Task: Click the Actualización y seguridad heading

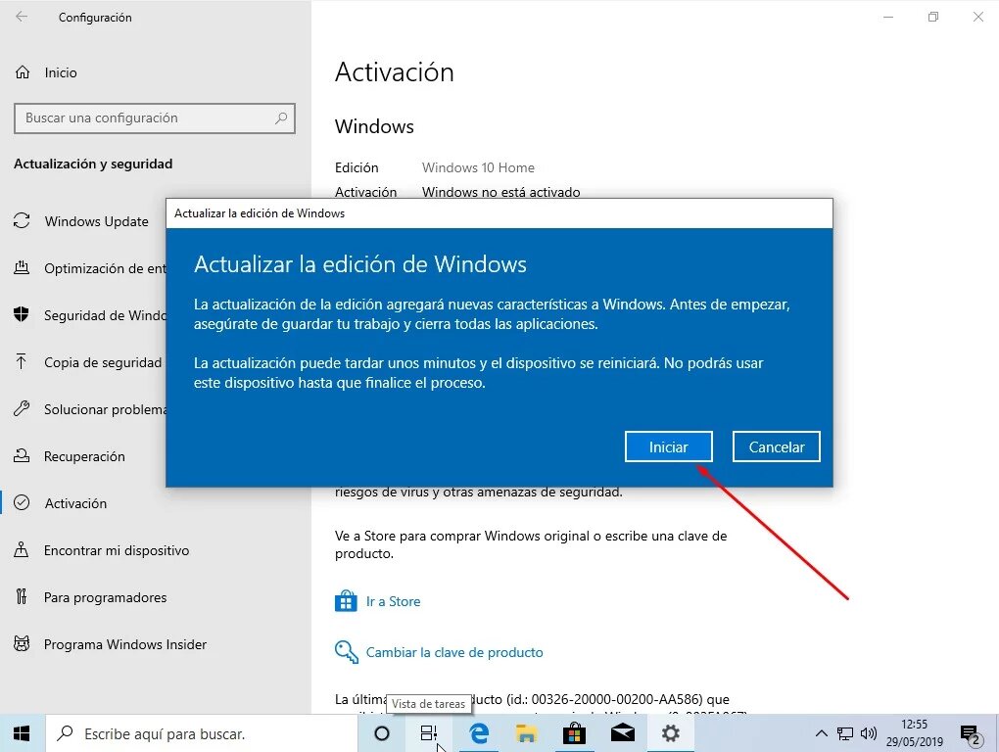Action: point(93,164)
